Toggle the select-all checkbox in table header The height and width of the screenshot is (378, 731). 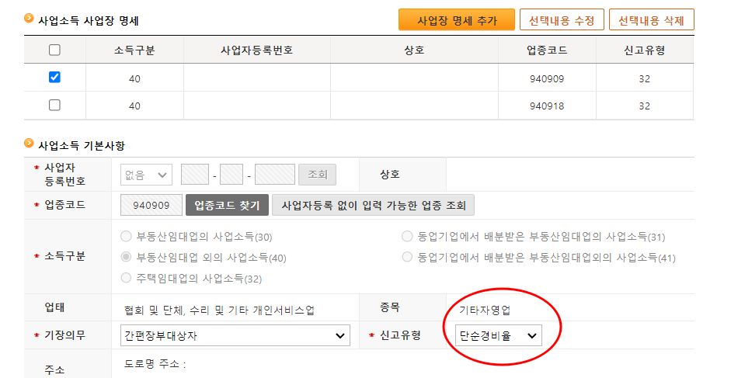pos(54,50)
